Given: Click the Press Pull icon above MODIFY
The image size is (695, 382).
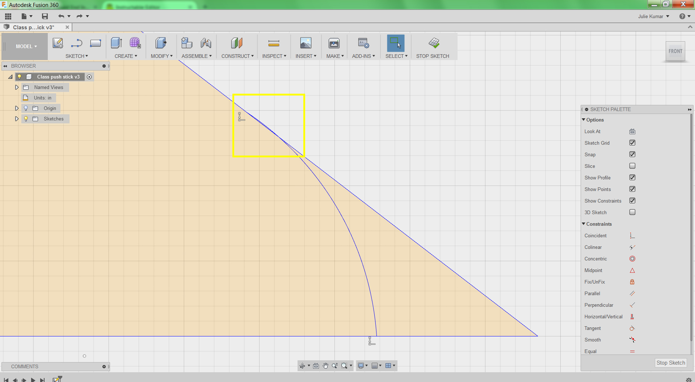Looking at the screenshot, I should (161, 43).
